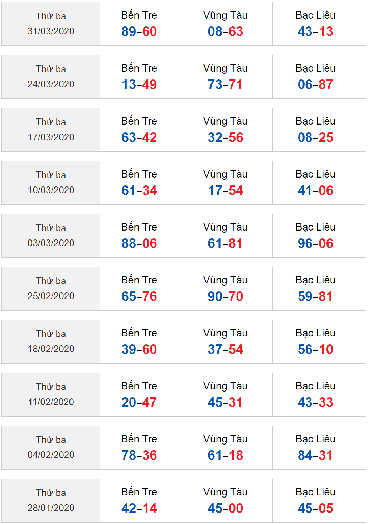Select Vũng Tàu result 73-71
The width and height of the screenshot is (368, 524).
226,84
